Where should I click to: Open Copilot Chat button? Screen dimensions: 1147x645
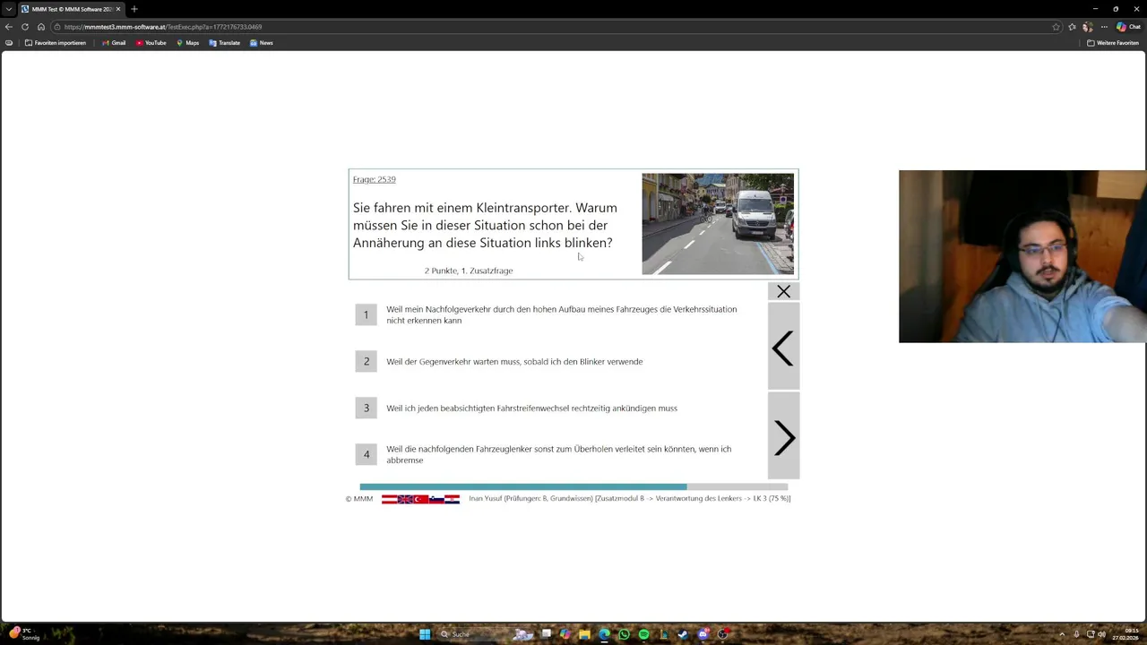pyautogui.click(x=1128, y=27)
